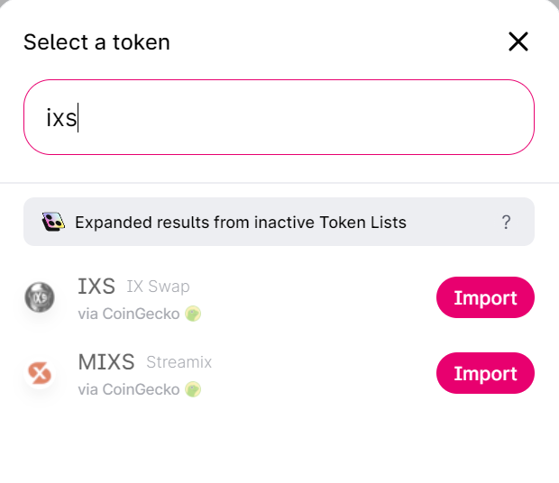559x483 pixels.
Task: Click the token search input field
Action: point(279,117)
